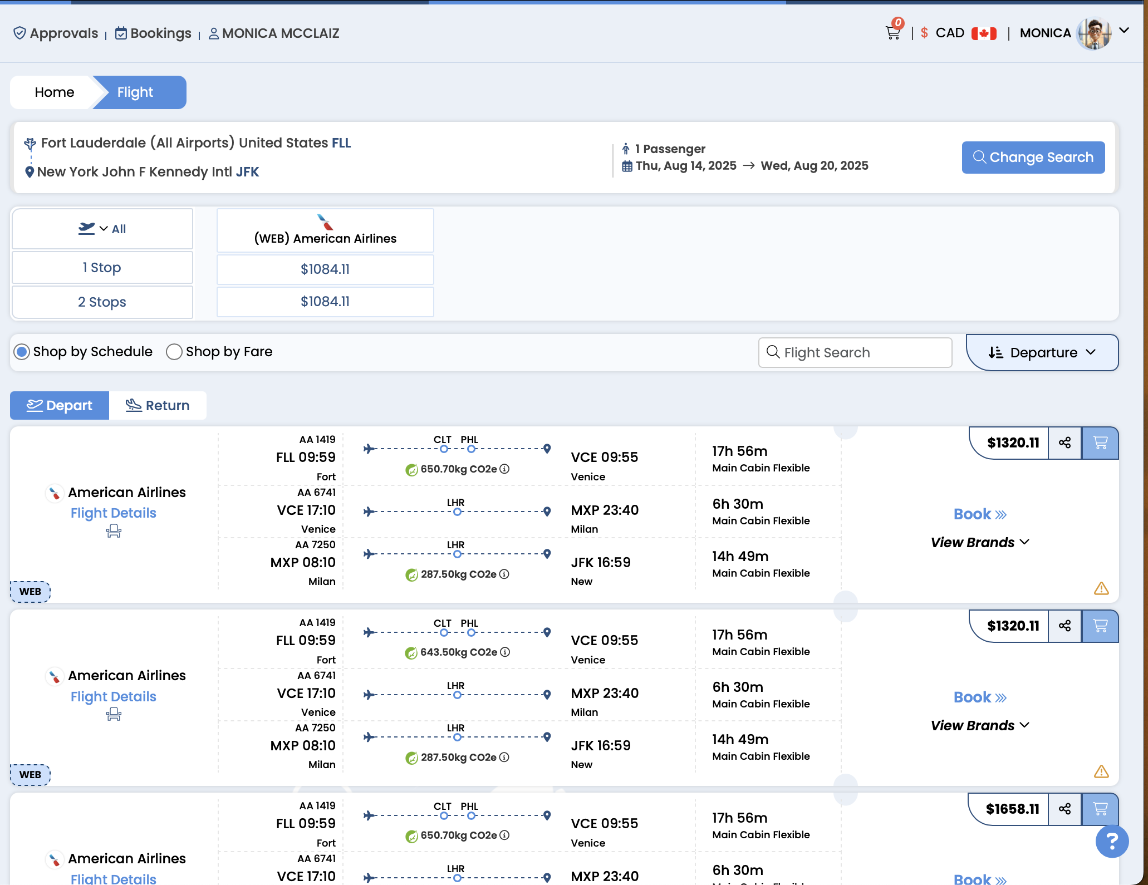This screenshot has height=885, width=1148.
Task: Open the help question mark button
Action: coord(1112,842)
